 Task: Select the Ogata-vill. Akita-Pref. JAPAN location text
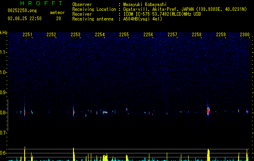tap(185, 9)
